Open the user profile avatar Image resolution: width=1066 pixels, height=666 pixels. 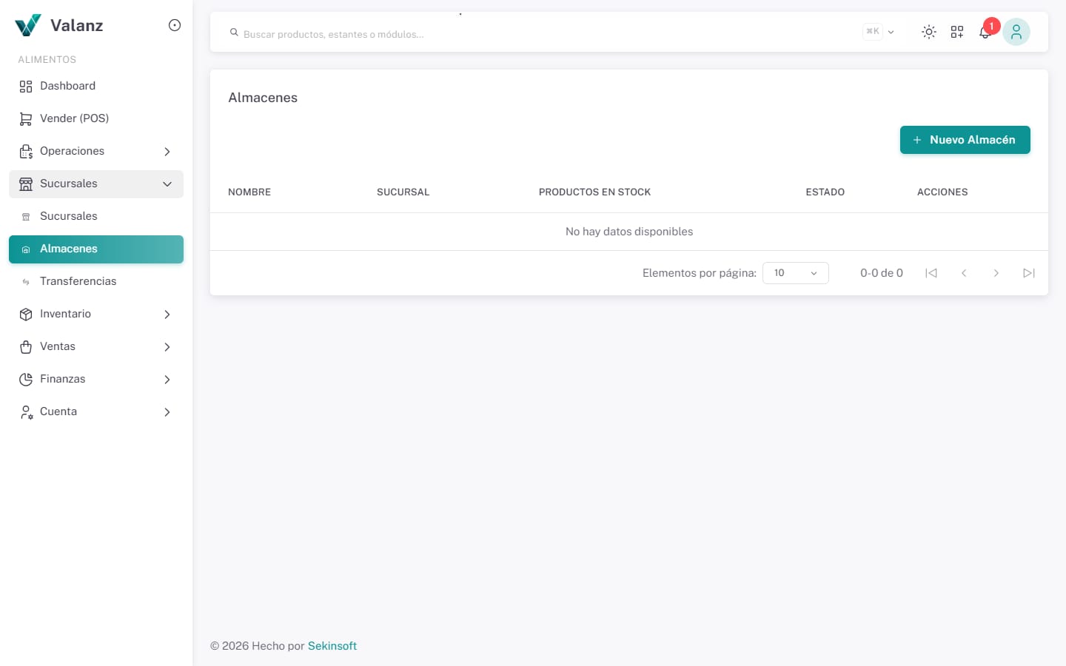1016,32
